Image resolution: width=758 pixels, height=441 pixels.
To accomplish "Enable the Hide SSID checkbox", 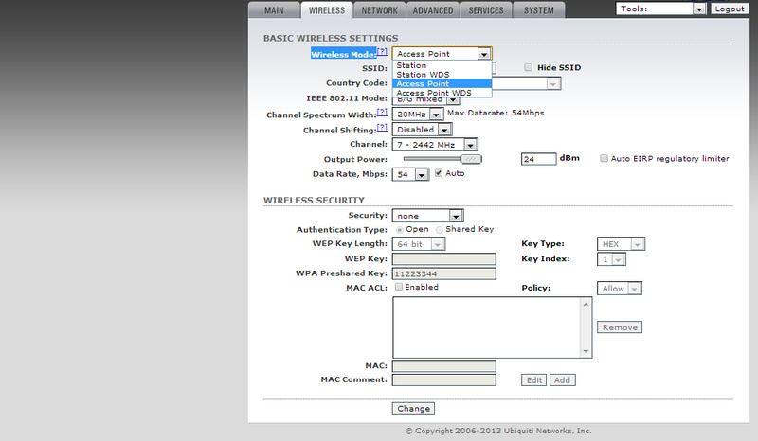I will pyautogui.click(x=529, y=68).
